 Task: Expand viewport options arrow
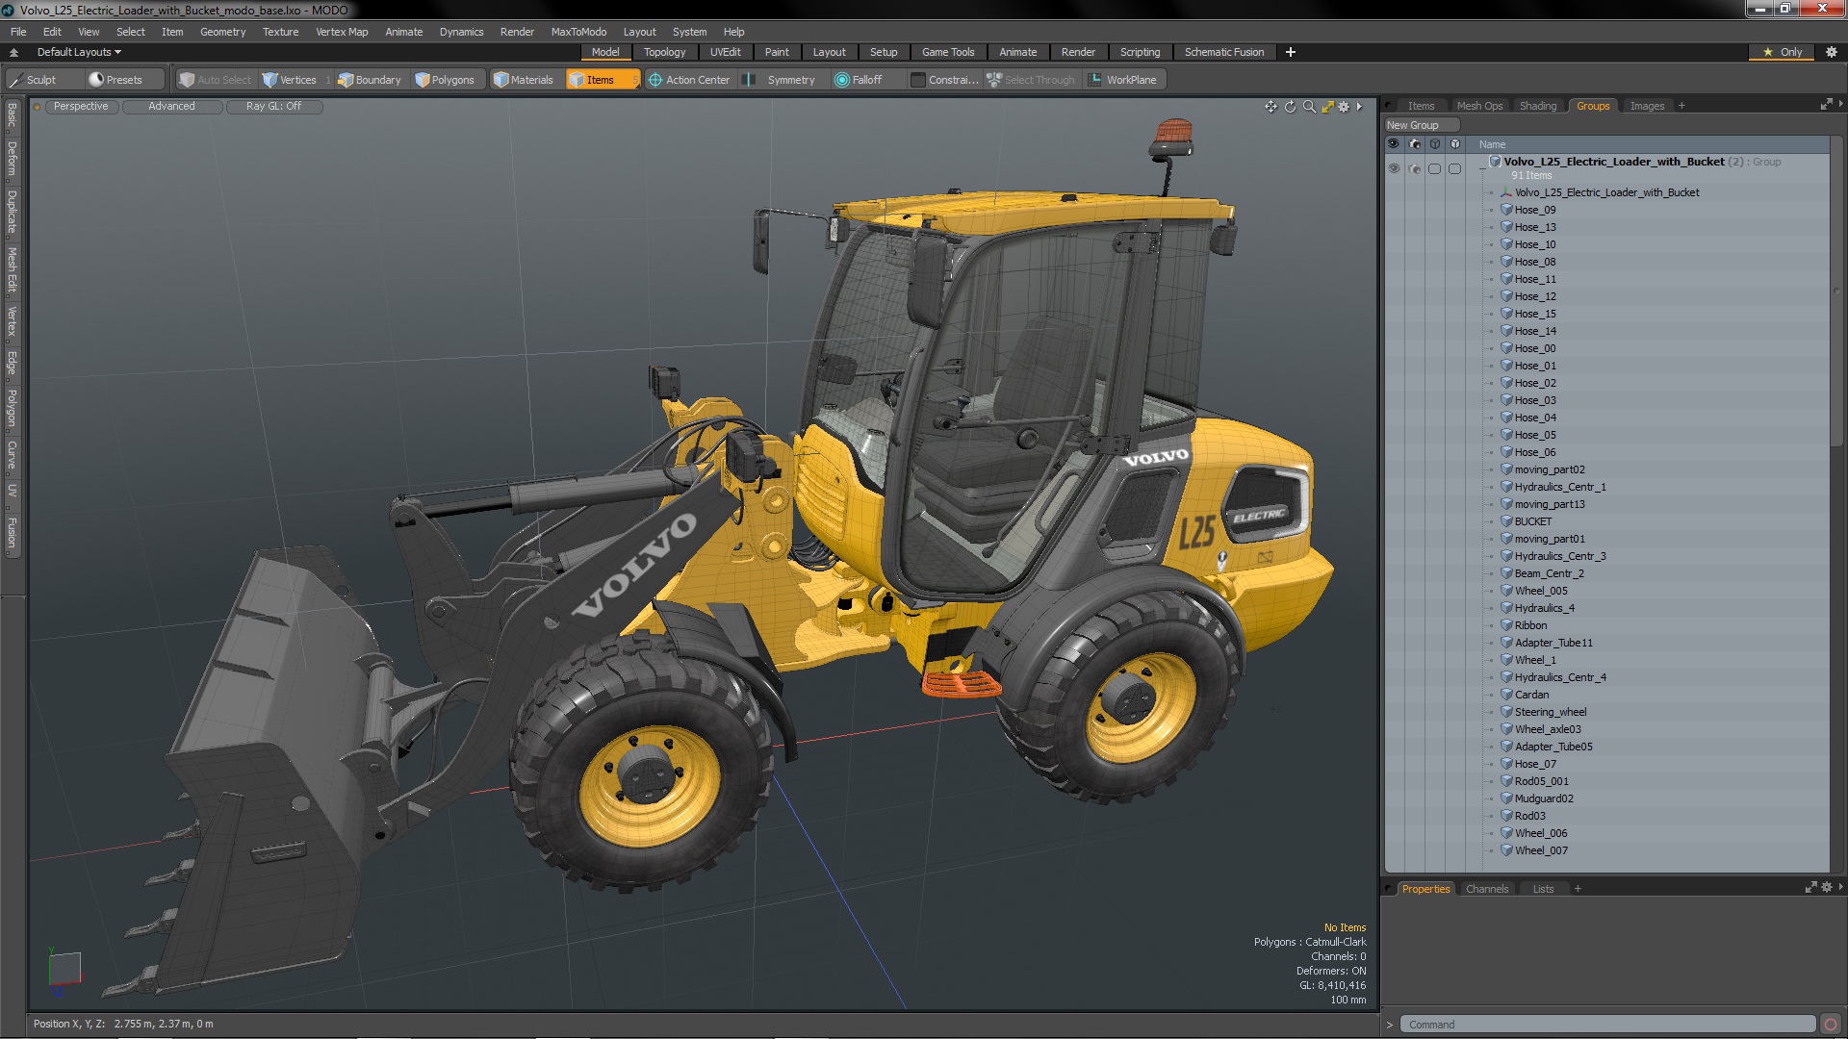[1359, 107]
